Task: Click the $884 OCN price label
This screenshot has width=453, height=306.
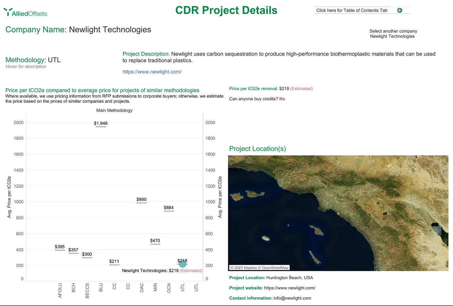Action: (x=169, y=207)
